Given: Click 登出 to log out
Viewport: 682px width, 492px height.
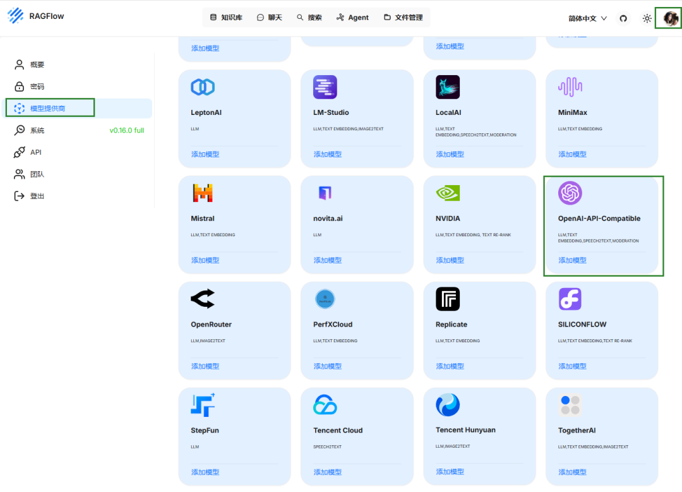Looking at the screenshot, I should click(x=78, y=196).
